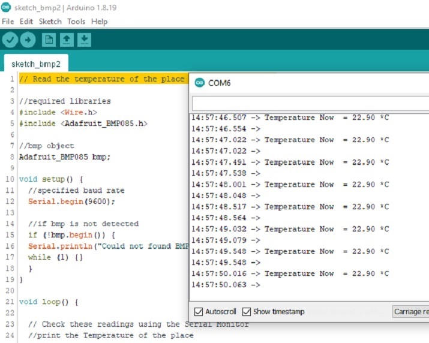The width and height of the screenshot is (429, 343).
Task: Click the COM6 window title
Action: pyautogui.click(x=219, y=83)
